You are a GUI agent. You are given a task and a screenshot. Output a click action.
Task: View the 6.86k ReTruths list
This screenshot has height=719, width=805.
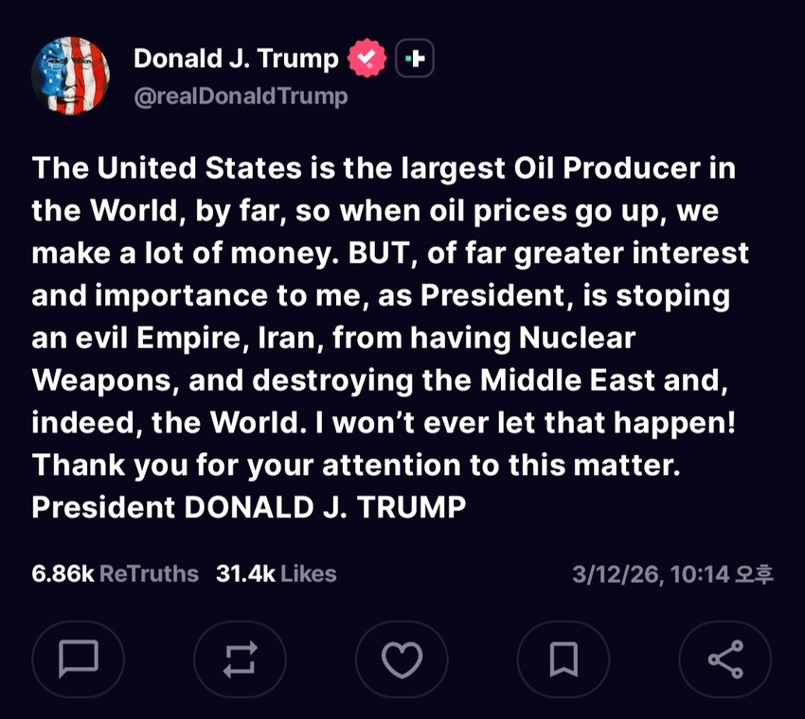click(x=116, y=573)
